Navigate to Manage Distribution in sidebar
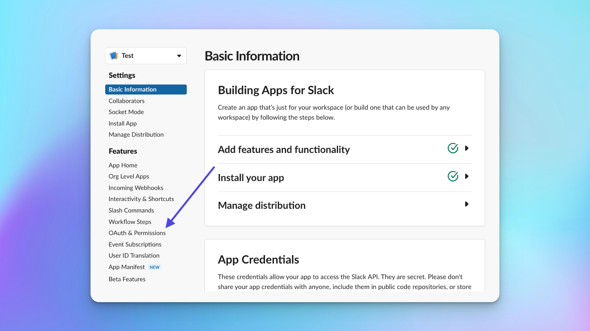 click(x=136, y=135)
